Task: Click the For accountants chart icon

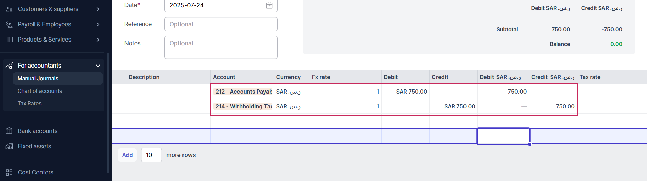Action: pyautogui.click(x=9, y=66)
